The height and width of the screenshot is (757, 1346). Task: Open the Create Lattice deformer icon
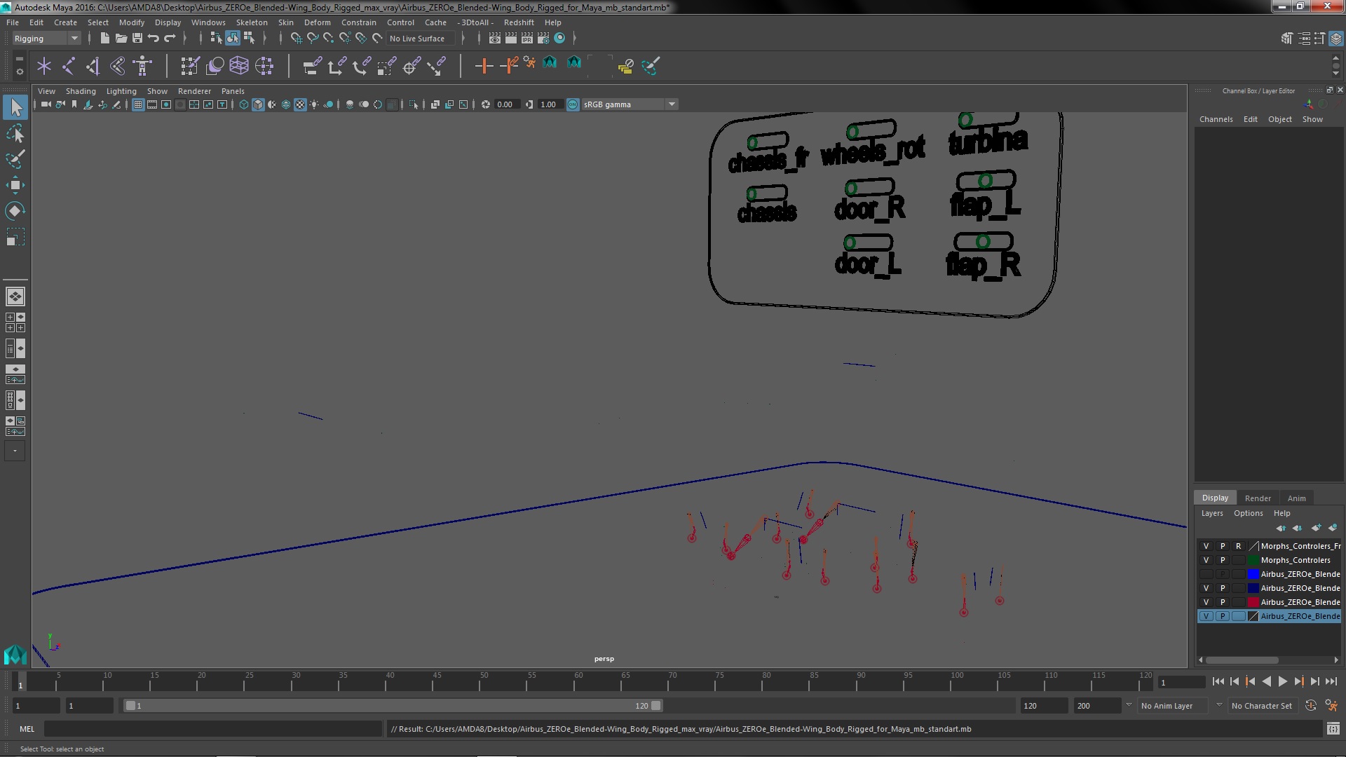click(x=239, y=66)
